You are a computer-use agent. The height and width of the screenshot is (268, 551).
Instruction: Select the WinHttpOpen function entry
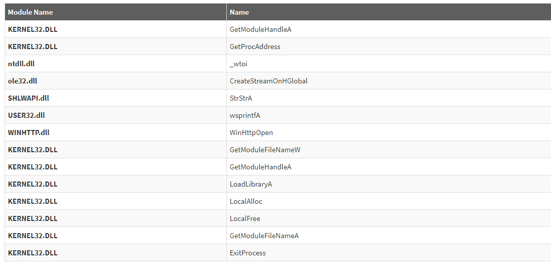click(x=251, y=132)
